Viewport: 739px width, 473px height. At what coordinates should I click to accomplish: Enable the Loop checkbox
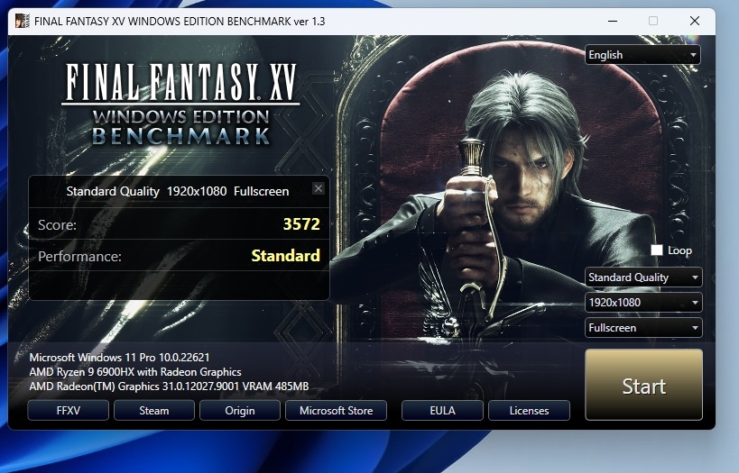[x=657, y=250]
